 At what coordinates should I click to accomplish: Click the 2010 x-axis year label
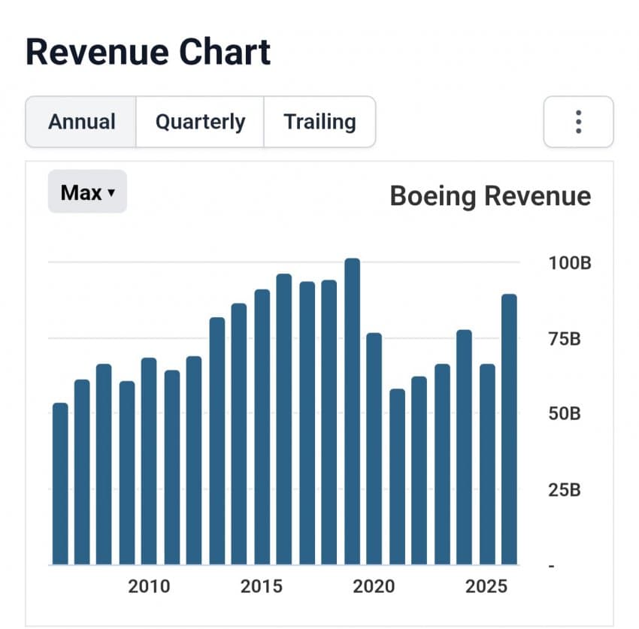point(149,586)
